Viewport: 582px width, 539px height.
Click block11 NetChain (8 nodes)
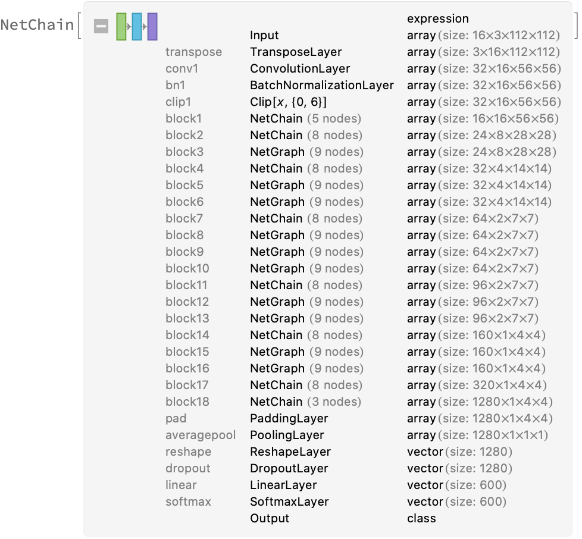coord(305,285)
